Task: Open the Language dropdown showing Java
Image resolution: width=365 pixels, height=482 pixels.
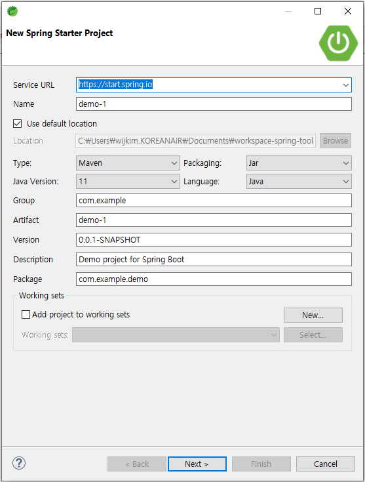Action: tap(299, 182)
